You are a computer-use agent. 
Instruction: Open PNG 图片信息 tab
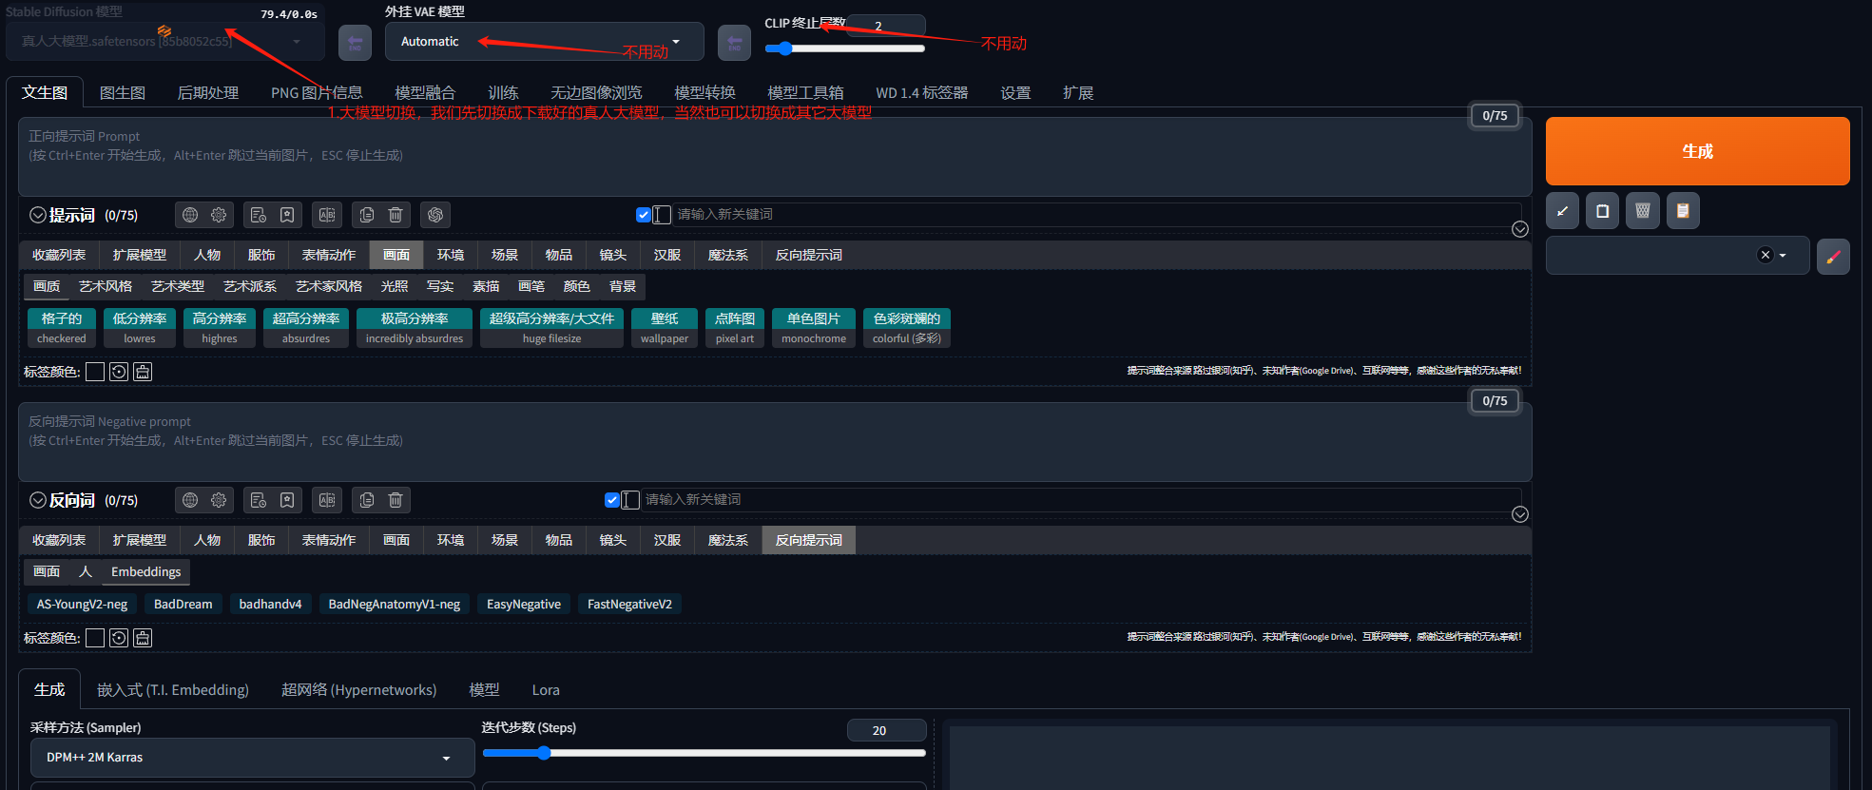317,93
